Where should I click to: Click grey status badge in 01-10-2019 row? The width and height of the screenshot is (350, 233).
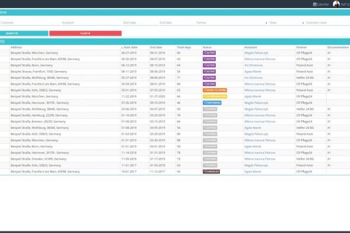[210, 115]
